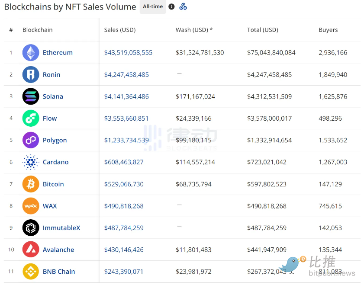Click Polygon buyers count 1,533,652
Viewport: 364px width, 285px height.
coord(333,140)
